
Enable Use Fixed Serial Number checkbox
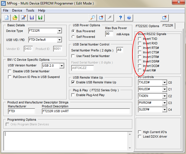[x=73, y=56]
